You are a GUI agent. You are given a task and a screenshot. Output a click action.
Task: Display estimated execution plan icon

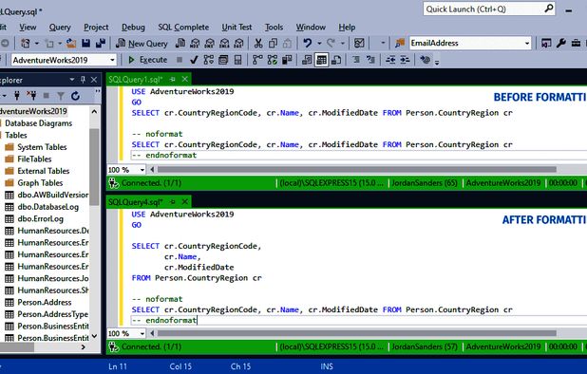coord(209,60)
